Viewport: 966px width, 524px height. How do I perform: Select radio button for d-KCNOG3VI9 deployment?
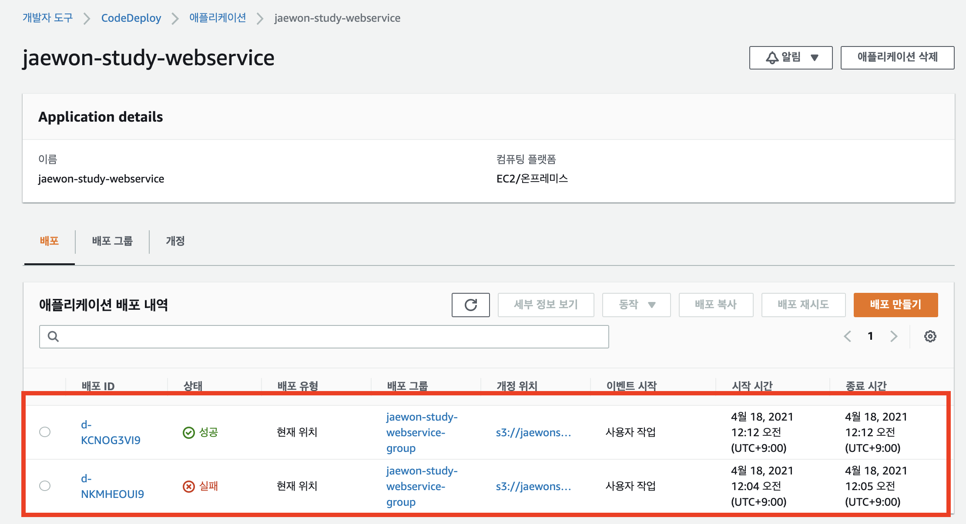(x=45, y=432)
